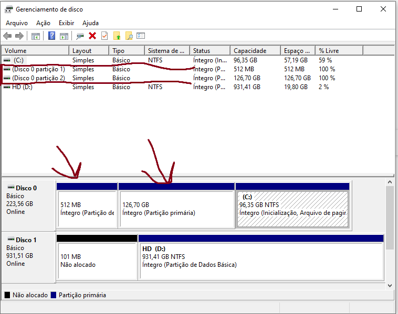Click the Disk Management title bar icon

tap(8, 9)
